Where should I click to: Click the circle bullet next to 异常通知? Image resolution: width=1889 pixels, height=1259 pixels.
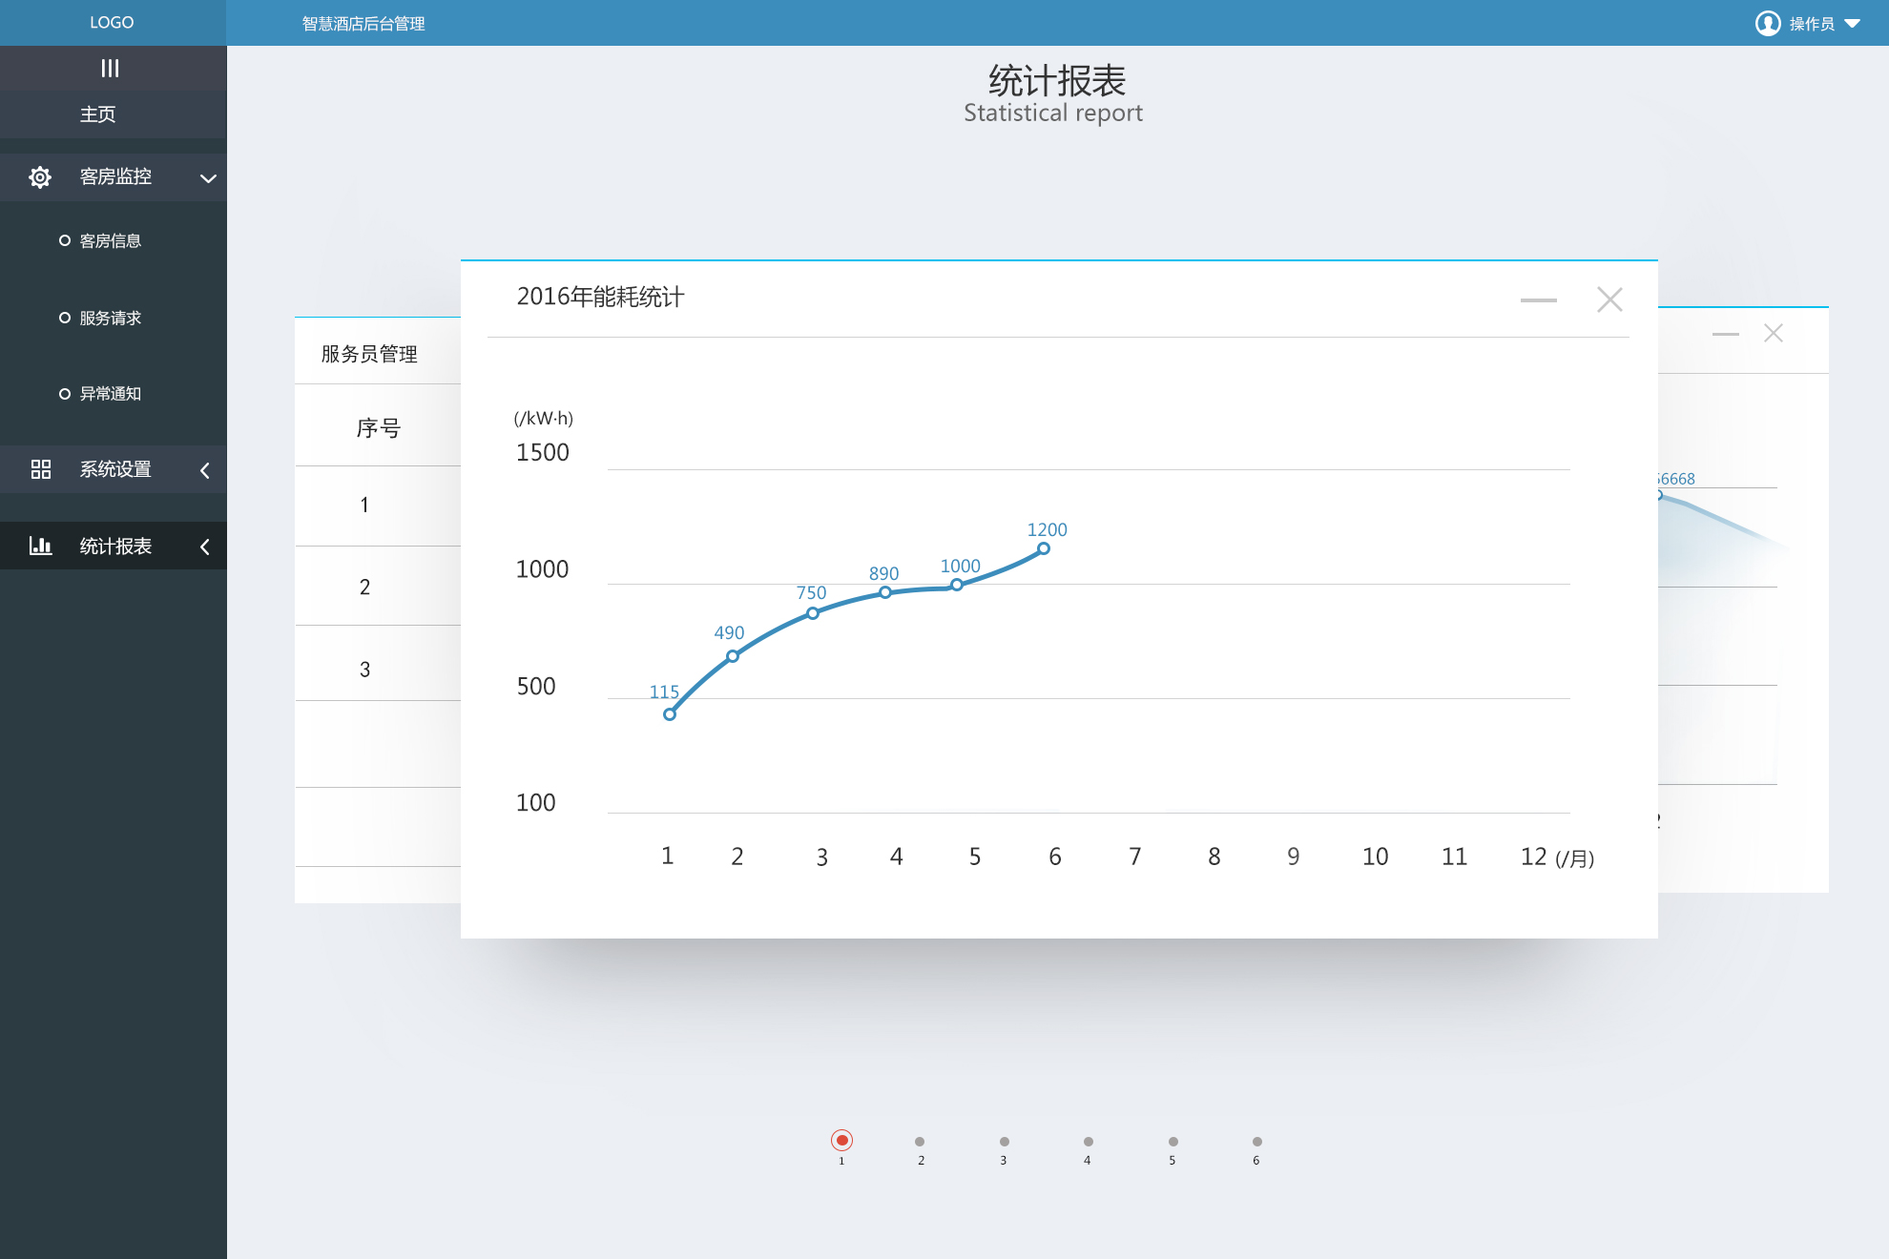click(x=65, y=394)
